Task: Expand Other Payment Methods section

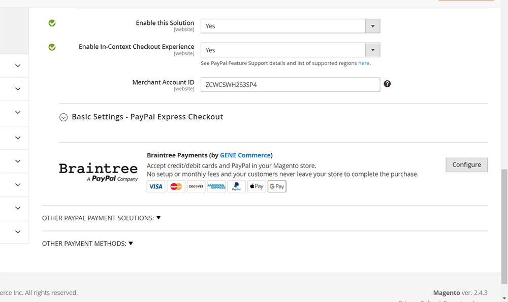Action: (87, 244)
